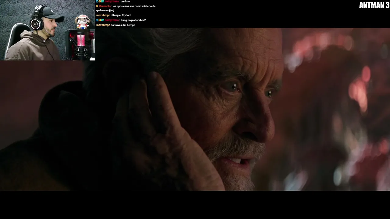Click the yellow number badge beside "Kang mvp absorbed?"
Image resolution: width=390 pixels, height=219 pixels.
(100, 20)
